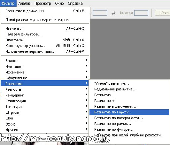Choose Размытие по Гауссу
Image resolution: width=170 pixels, height=145 pixels.
pos(129,112)
